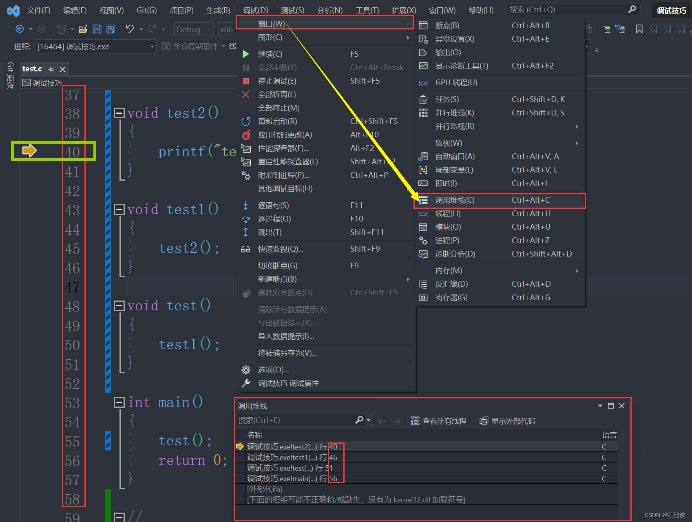This screenshot has height=522, width=692.
Task: Click the pin icon on test.c tab
Action: coord(51,69)
